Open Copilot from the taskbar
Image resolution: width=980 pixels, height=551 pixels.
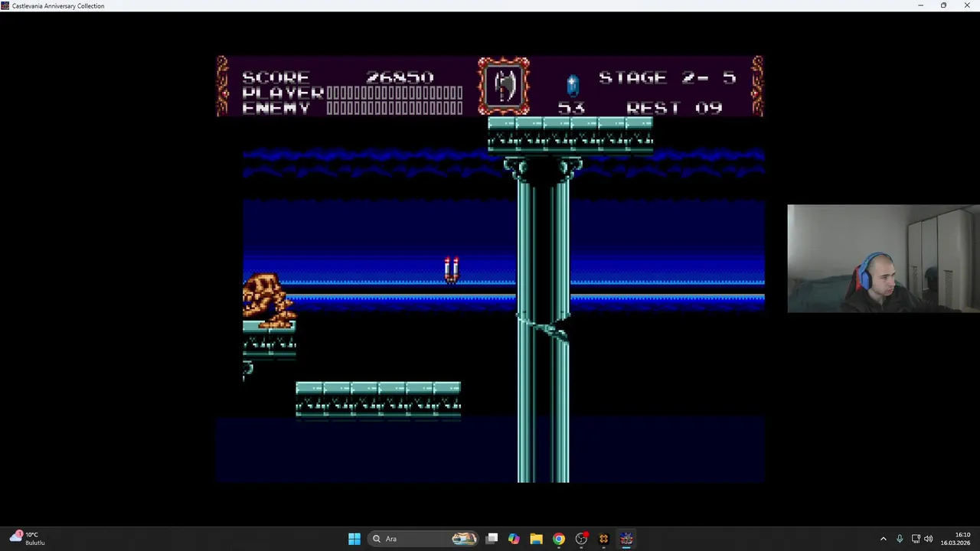coord(514,539)
